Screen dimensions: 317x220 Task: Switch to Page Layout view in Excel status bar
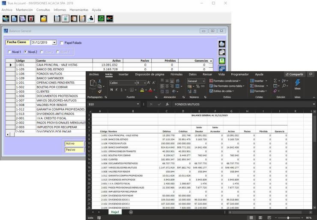(x=260, y=217)
